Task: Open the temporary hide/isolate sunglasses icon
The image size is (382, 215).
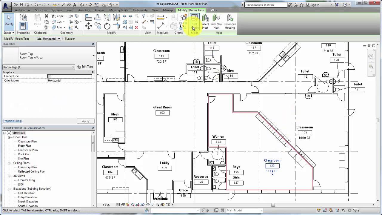Action: [148, 205]
